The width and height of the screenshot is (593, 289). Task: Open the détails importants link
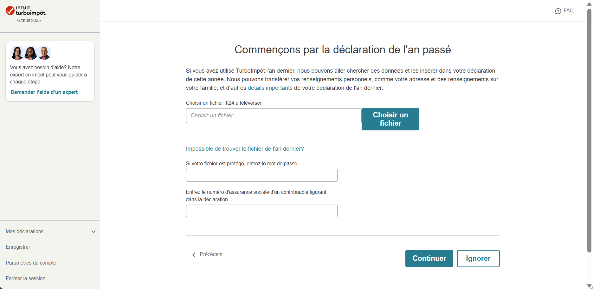pyautogui.click(x=270, y=88)
